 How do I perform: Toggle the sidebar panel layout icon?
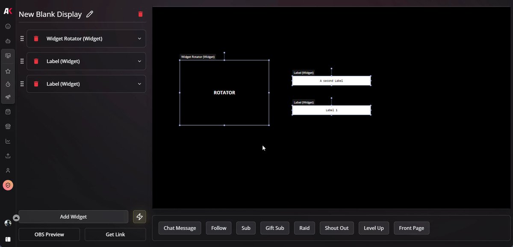click(x=8, y=239)
